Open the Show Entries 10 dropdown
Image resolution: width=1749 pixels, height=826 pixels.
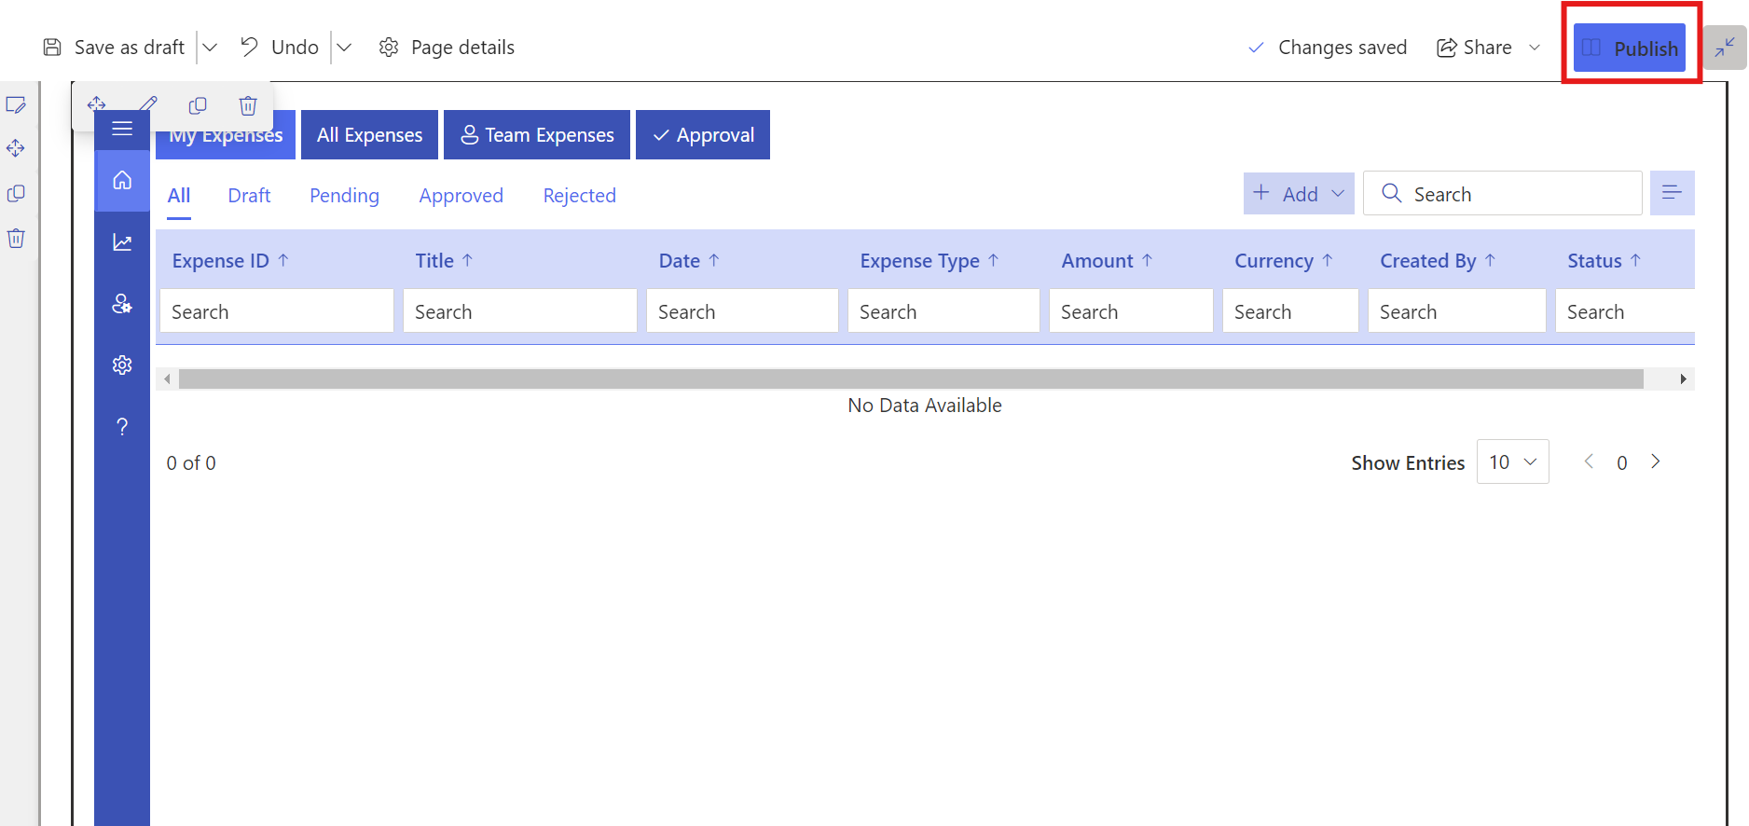coord(1512,461)
